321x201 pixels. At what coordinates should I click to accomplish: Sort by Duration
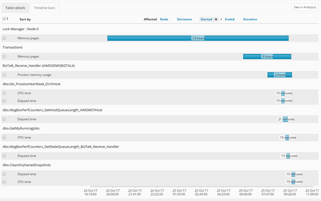[250, 19]
